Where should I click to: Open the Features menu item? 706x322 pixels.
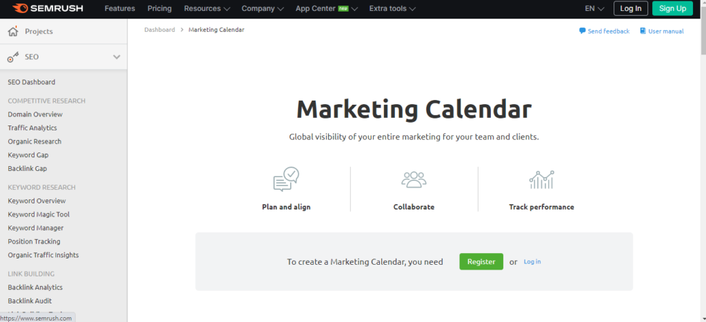tap(120, 8)
